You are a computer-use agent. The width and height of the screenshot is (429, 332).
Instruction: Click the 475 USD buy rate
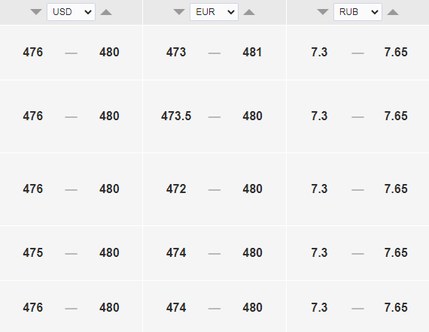point(33,252)
